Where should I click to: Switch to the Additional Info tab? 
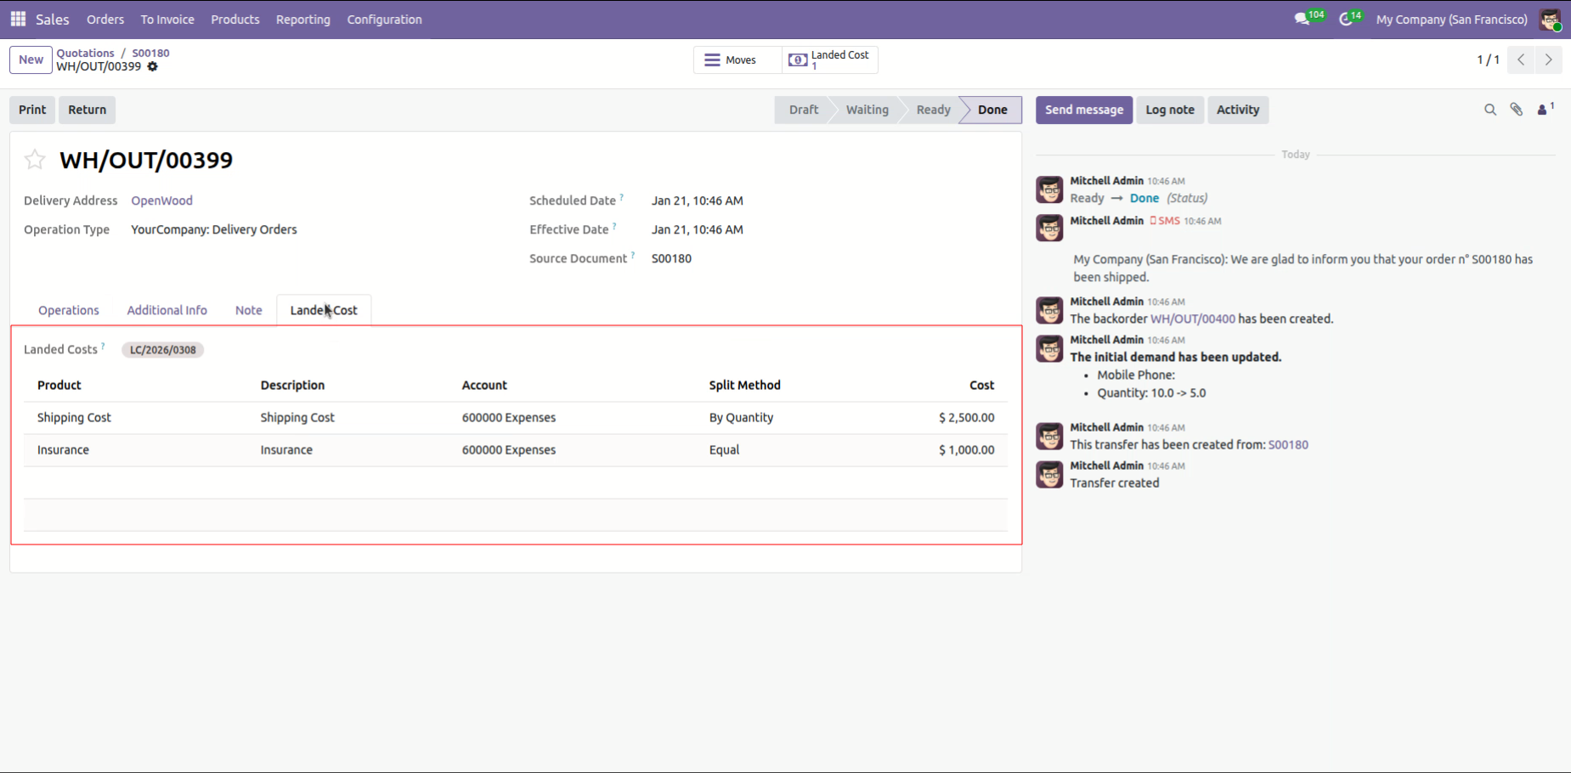point(167,310)
